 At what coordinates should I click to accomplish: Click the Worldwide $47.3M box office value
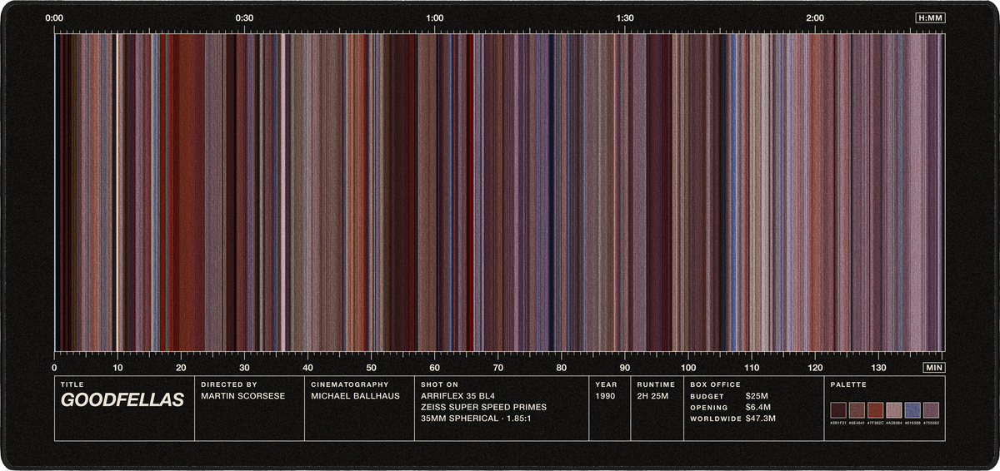761,419
